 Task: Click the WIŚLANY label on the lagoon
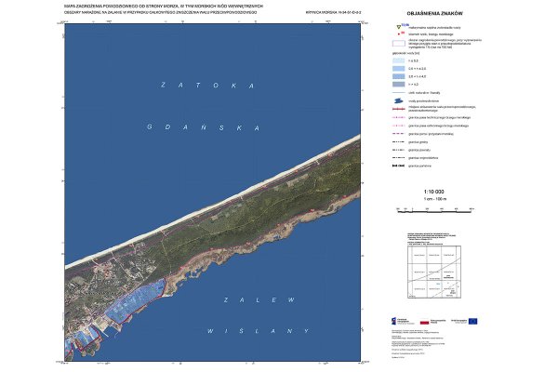[258, 331]
